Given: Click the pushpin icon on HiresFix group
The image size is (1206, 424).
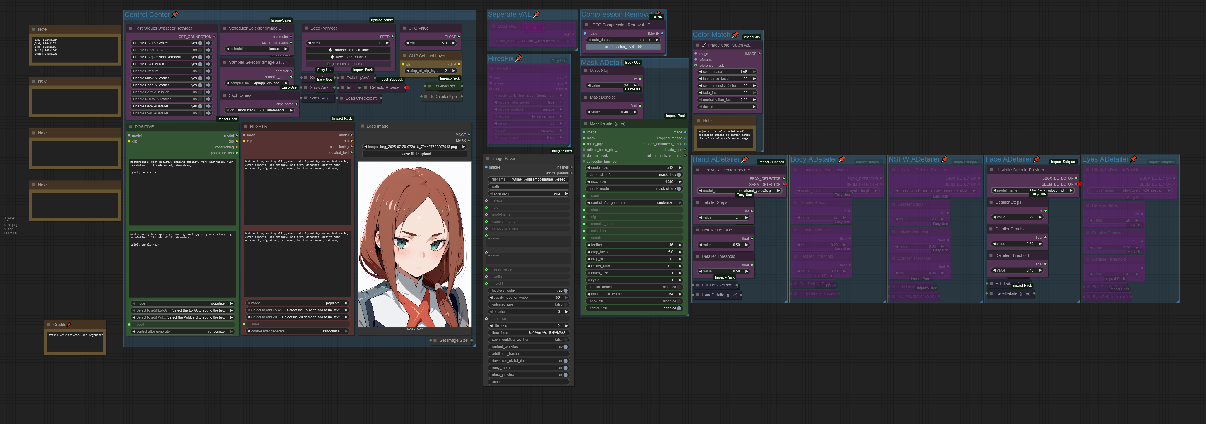Looking at the screenshot, I should 518,59.
